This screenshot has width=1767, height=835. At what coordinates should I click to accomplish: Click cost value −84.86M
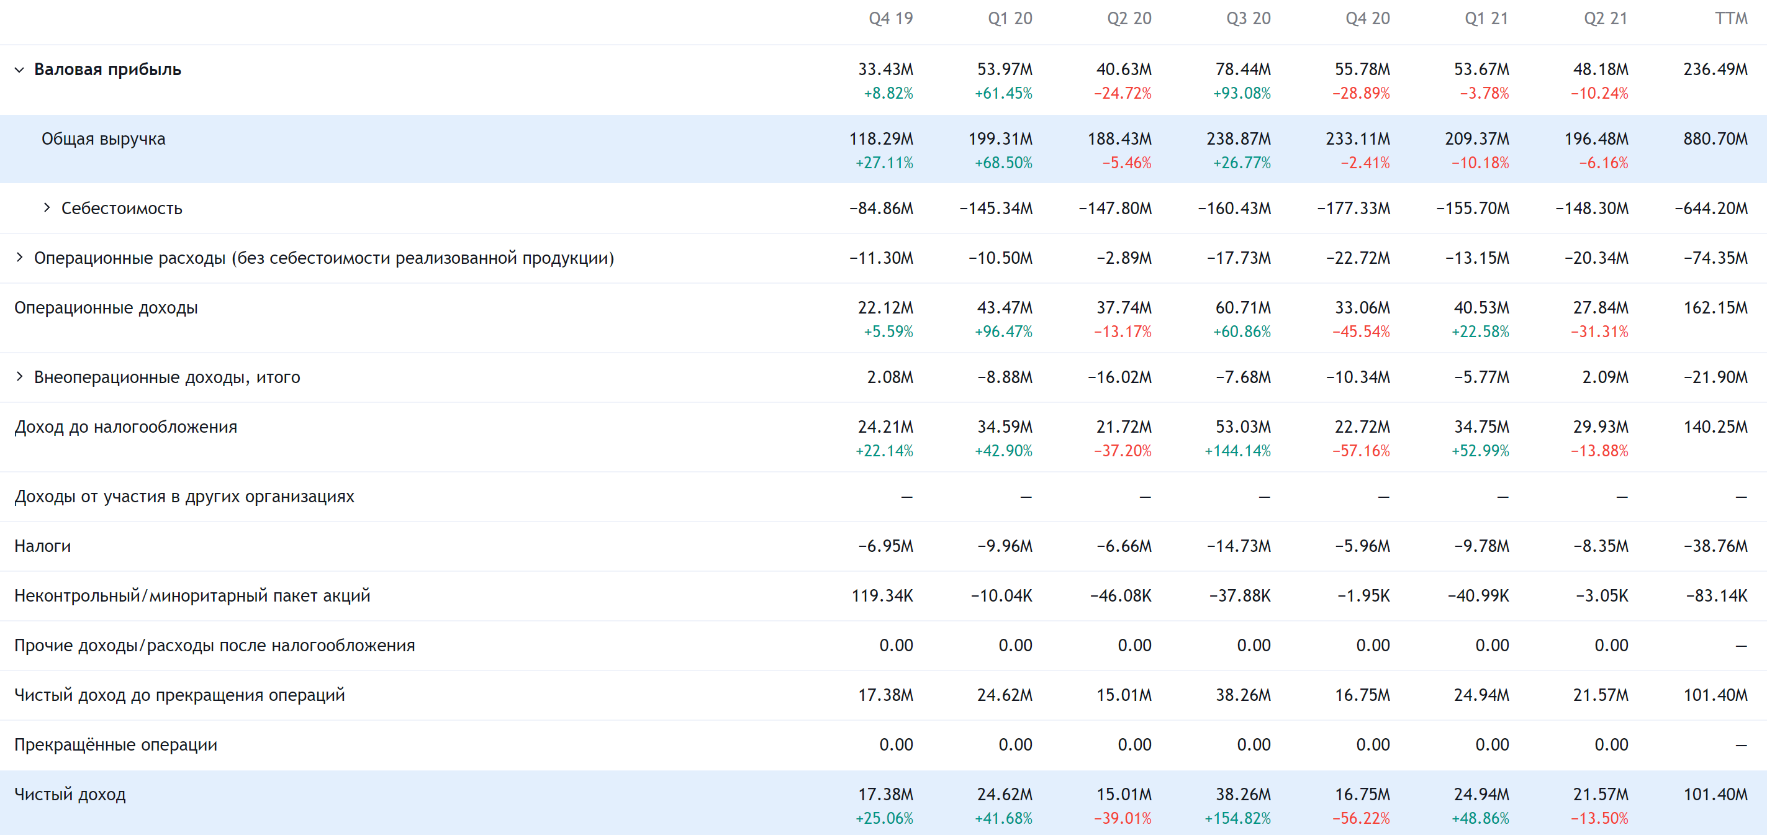[x=881, y=209]
